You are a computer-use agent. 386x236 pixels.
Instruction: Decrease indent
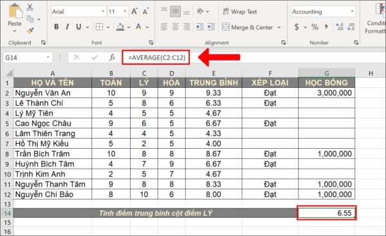[x=200, y=27]
